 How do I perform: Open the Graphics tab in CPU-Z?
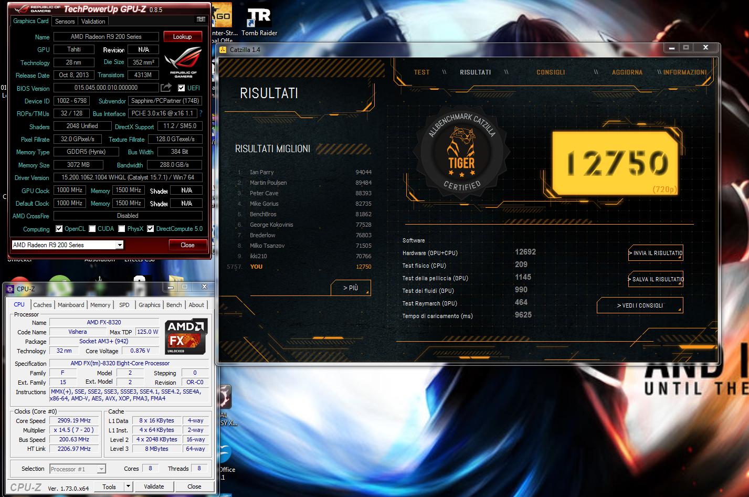click(150, 305)
